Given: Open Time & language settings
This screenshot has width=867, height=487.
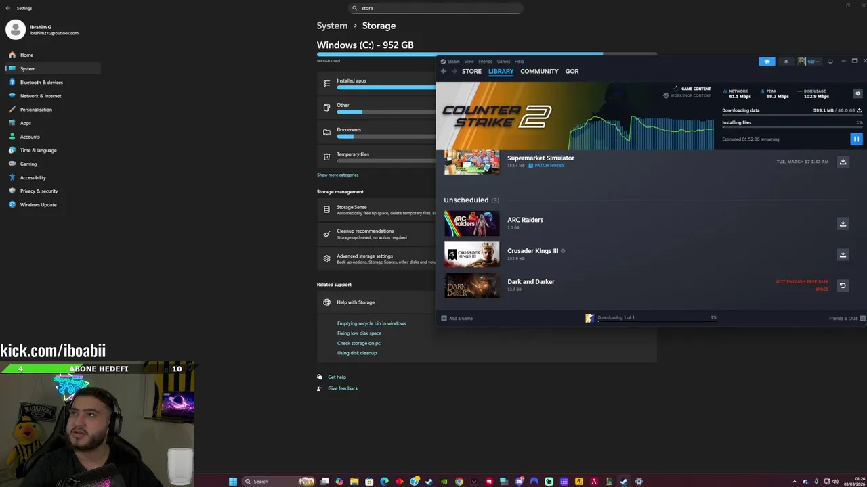Looking at the screenshot, I should pyautogui.click(x=53, y=150).
